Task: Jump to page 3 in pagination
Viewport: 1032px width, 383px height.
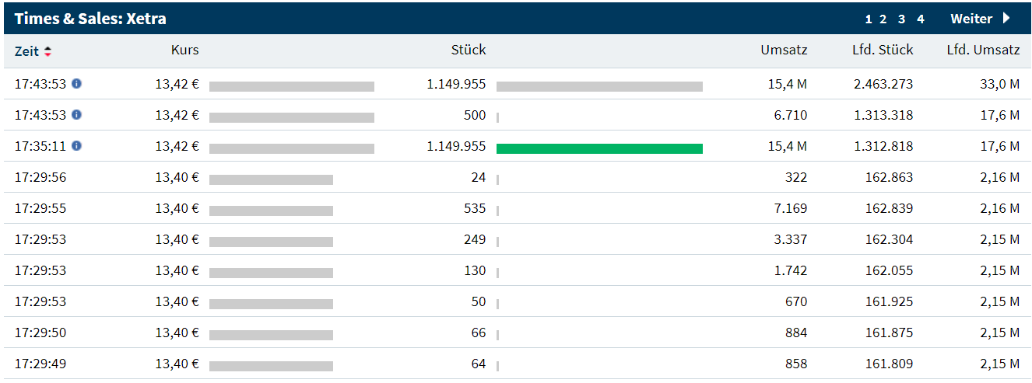Action: click(x=901, y=19)
